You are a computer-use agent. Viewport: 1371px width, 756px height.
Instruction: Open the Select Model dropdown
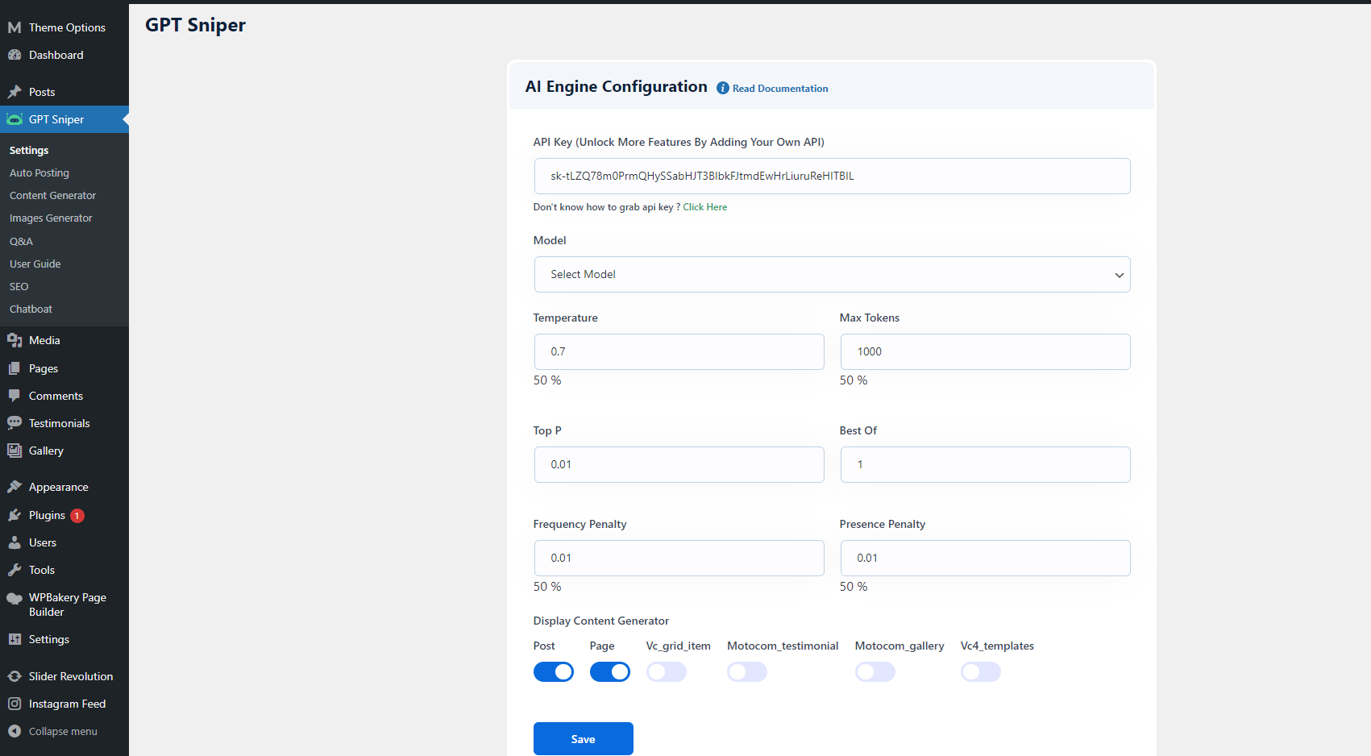click(832, 275)
